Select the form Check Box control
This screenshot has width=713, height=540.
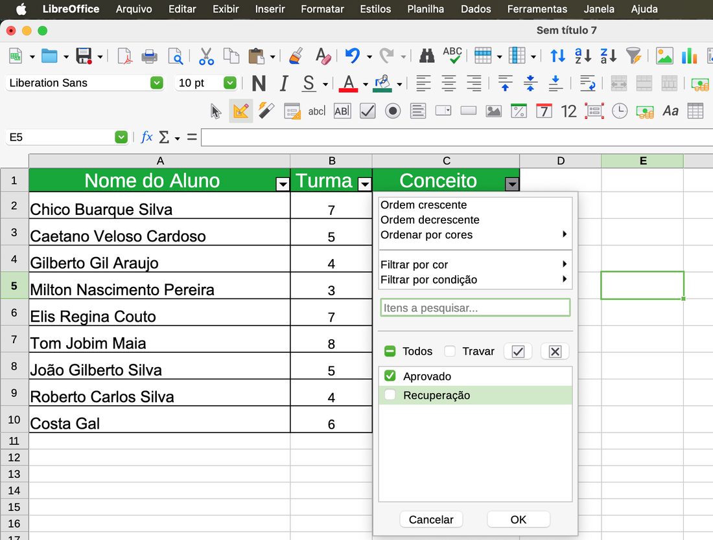click(x=368, y=111)
